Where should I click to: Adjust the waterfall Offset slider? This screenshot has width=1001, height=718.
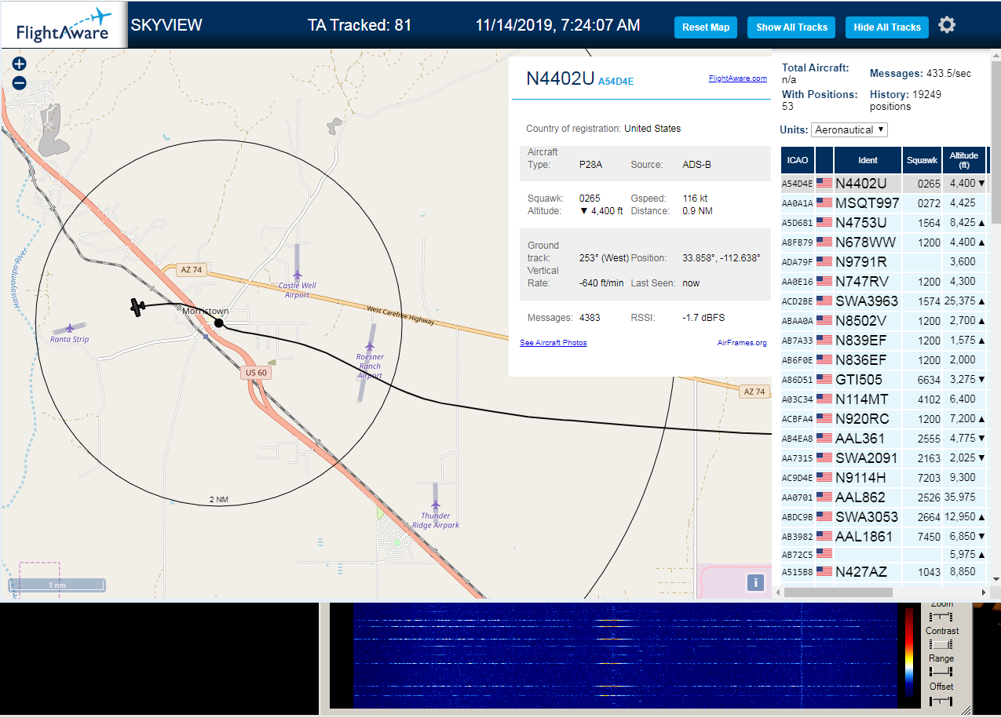(x=941, y=700)
